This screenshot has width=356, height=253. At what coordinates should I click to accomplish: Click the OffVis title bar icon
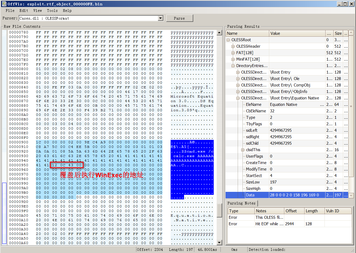click(4, 4)
